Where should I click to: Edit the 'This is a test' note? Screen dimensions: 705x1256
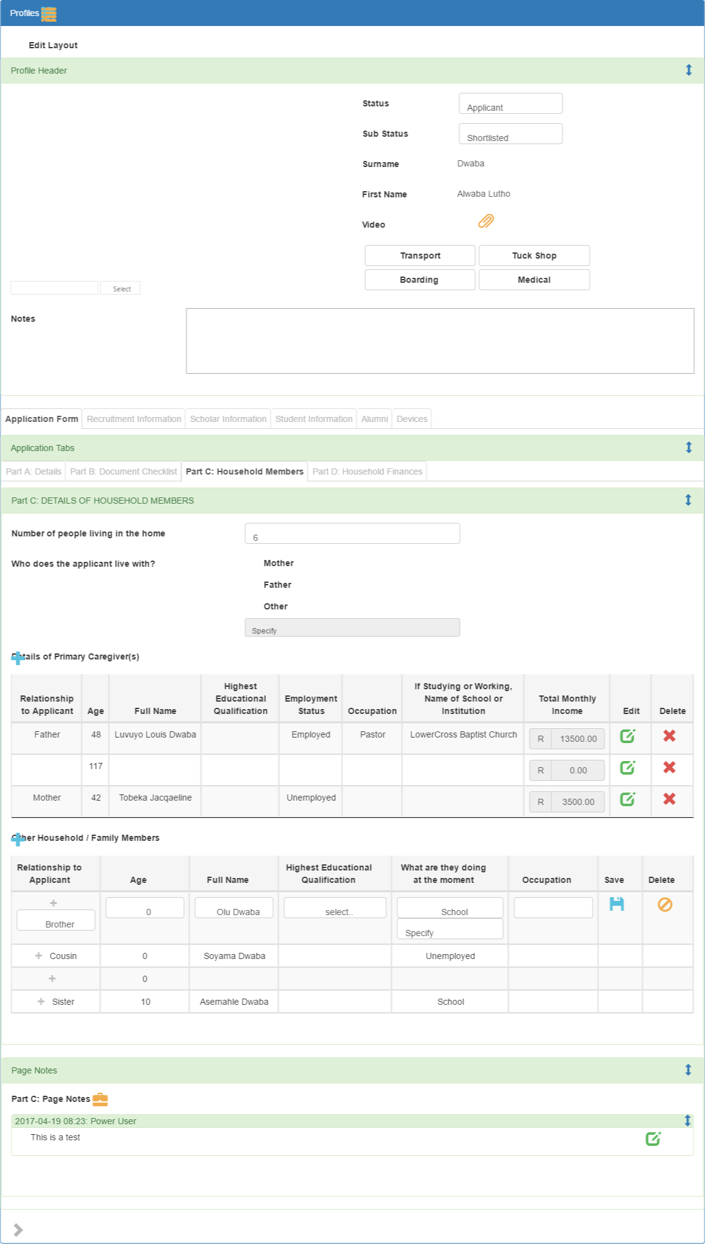coord(653,1138)
